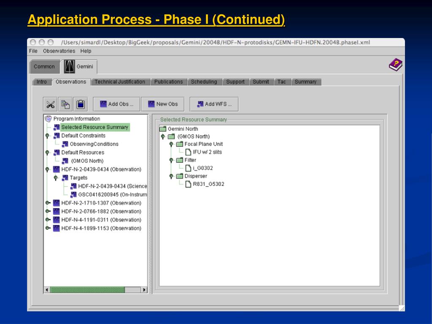
Task: Open the Submit tab
Action: pos(261,82)
